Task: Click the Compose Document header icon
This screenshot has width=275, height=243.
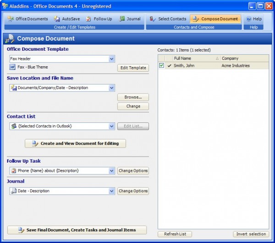Action: (10, 38)
